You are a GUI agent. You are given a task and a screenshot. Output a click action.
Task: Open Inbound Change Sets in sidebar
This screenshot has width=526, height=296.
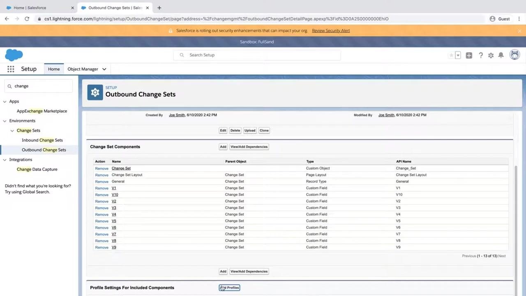pyautogui.click(x=42, y=140)
